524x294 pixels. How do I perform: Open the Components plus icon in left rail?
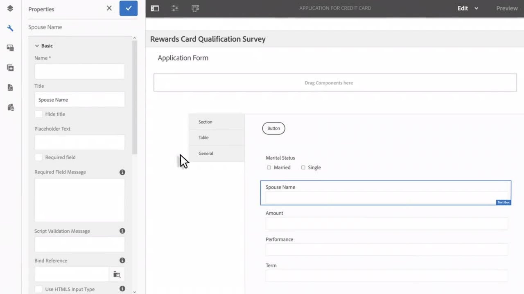coord(10,68)
